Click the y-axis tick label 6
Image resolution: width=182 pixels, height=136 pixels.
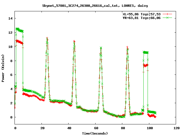[x=11, y=75]
